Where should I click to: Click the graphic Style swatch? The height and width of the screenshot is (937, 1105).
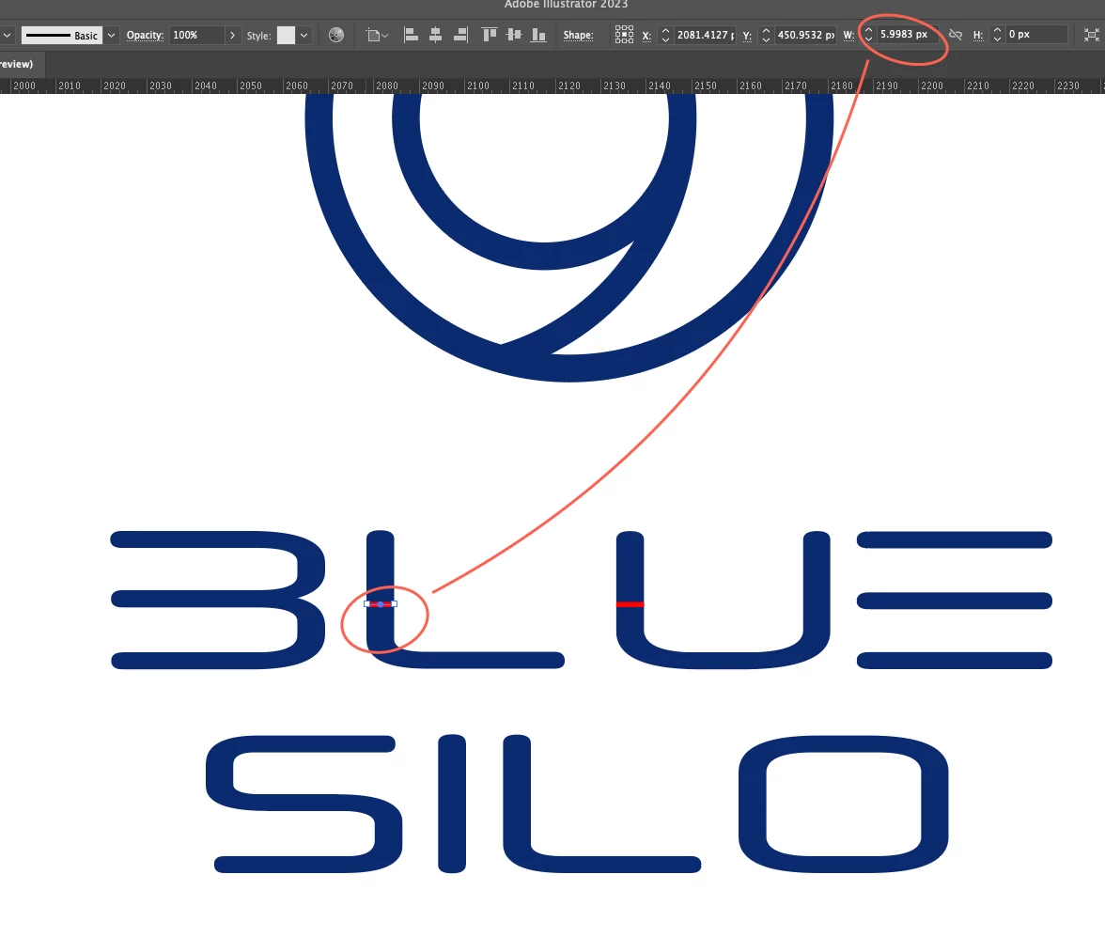tap(286, 36)
